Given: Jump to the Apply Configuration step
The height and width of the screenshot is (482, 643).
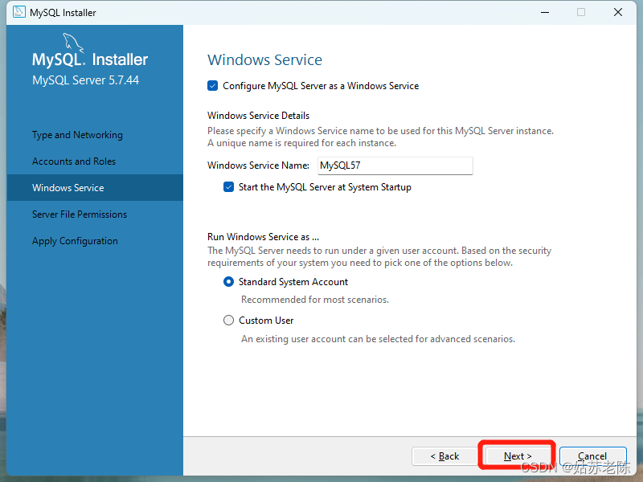Looking at the screenshot, I should click(x=75, y=241).
